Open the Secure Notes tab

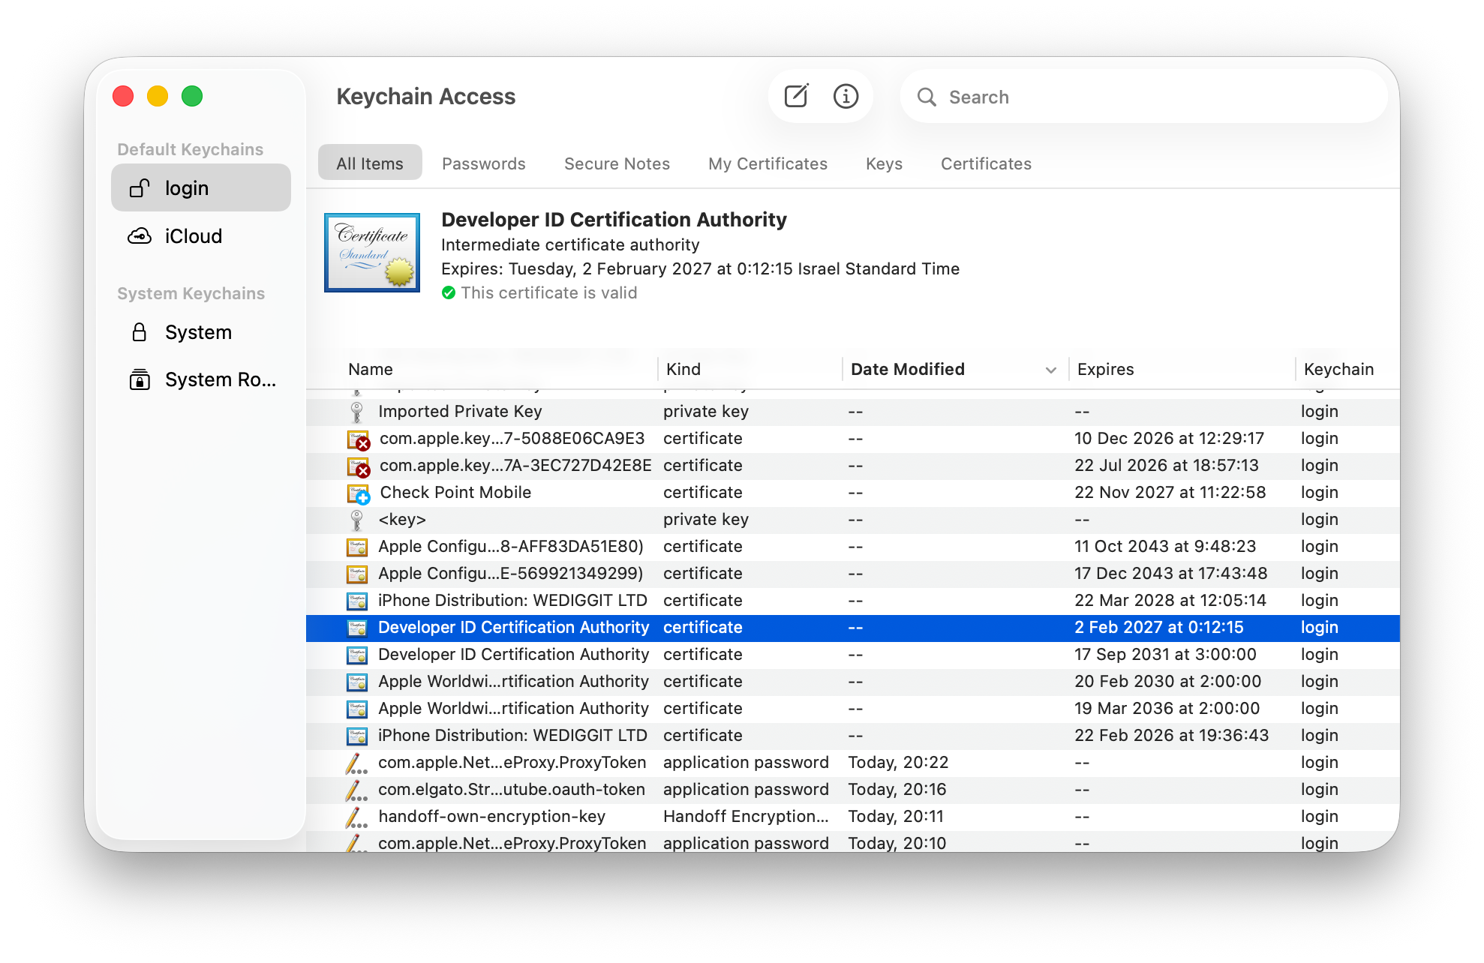(x=617, y=163)
